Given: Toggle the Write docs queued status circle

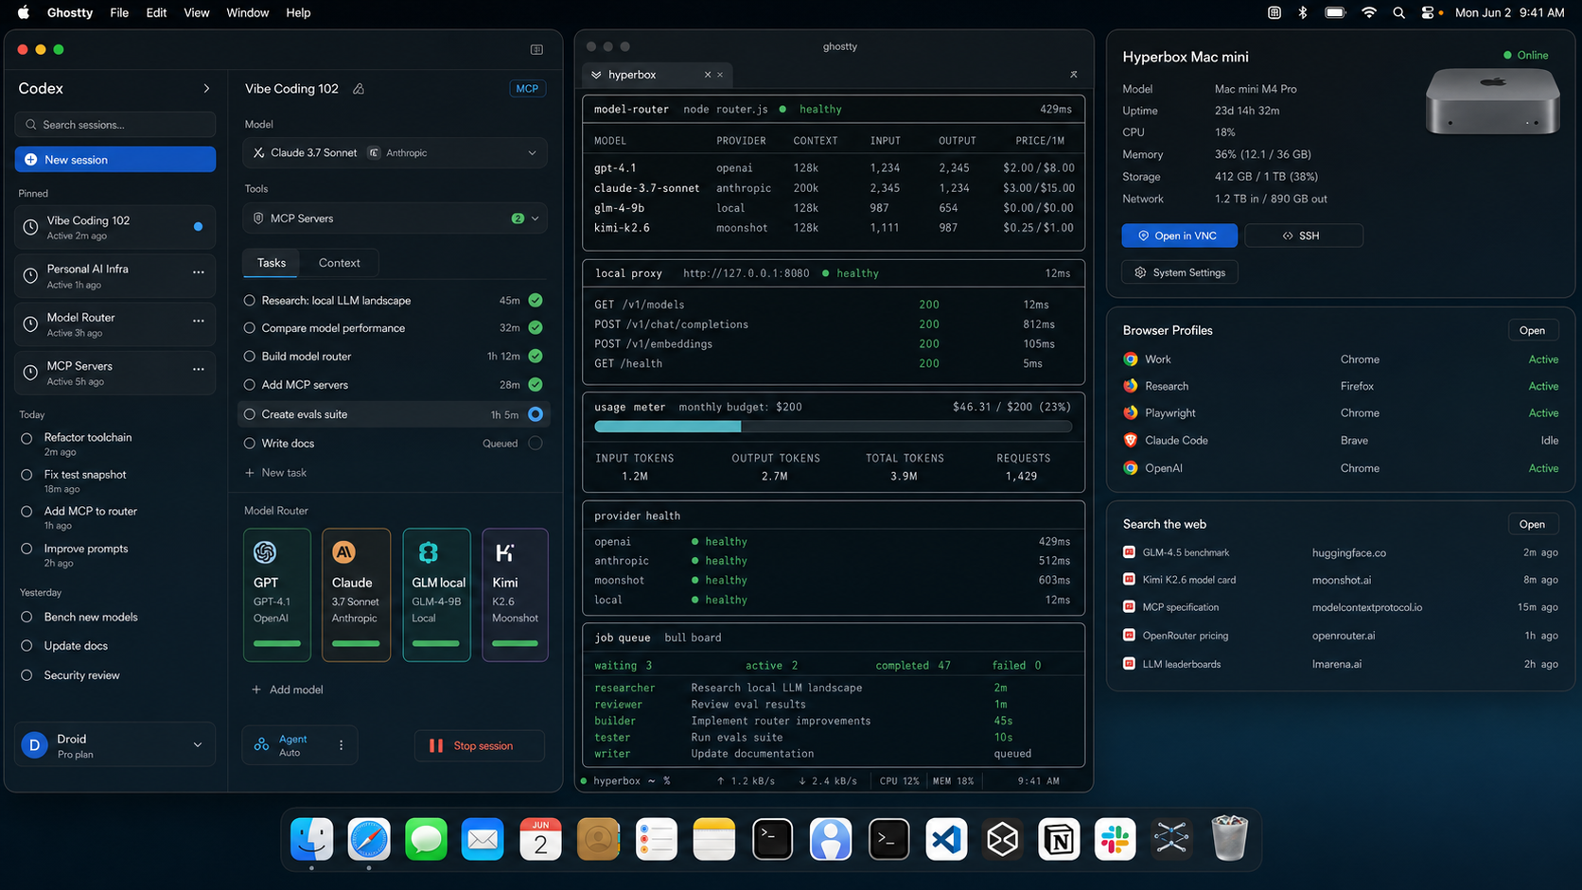Looking at the screenshot, I should pos(536,443).
